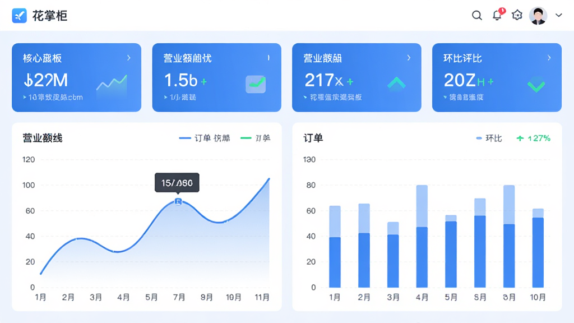Click the user avatar photo
This screenshot has height=323, width=574.
(538, 16)
